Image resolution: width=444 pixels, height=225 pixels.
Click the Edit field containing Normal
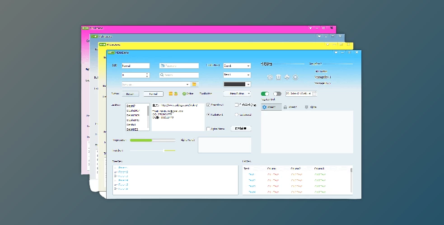point(136,66)
